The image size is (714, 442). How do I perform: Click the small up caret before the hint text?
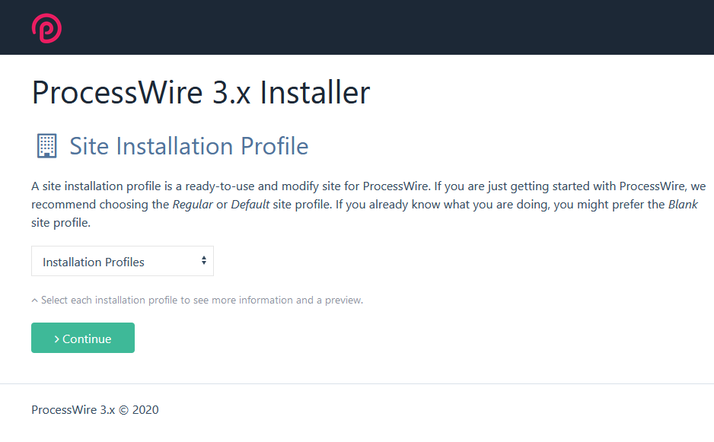point(34,300)
